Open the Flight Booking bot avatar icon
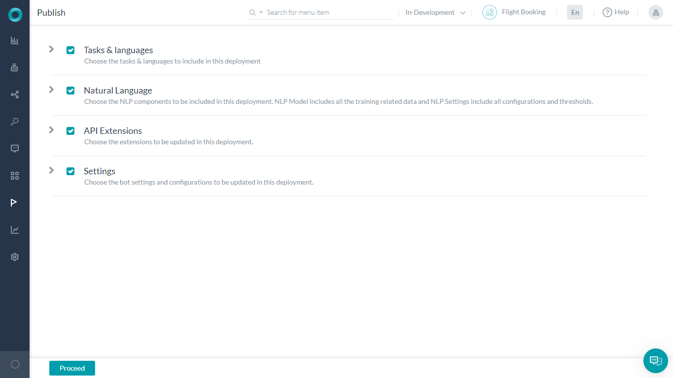 click(x=489, y=12)
